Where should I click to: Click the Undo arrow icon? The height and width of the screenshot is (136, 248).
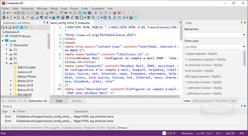tap(28, 13)
